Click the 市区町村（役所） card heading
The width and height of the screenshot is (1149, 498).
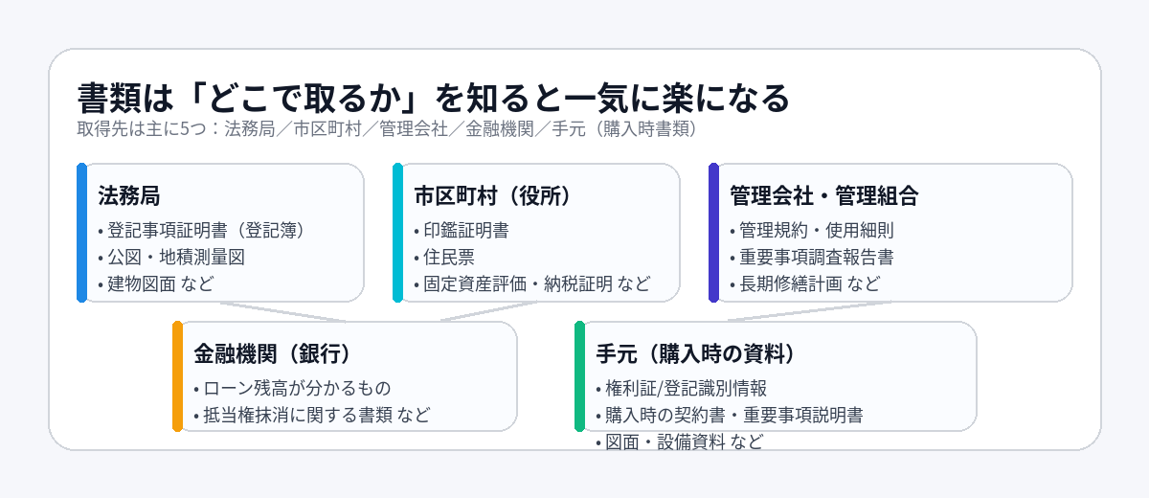(492, 196)
